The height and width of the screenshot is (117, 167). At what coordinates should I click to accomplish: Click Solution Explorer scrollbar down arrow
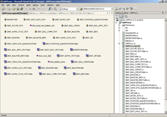tap(166, 112)
